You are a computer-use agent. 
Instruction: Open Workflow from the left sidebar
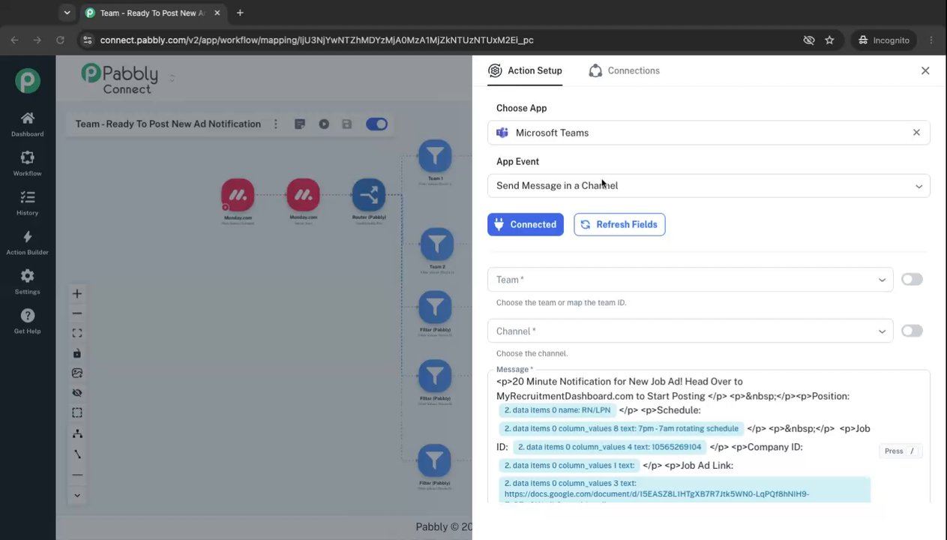[28, 163]
